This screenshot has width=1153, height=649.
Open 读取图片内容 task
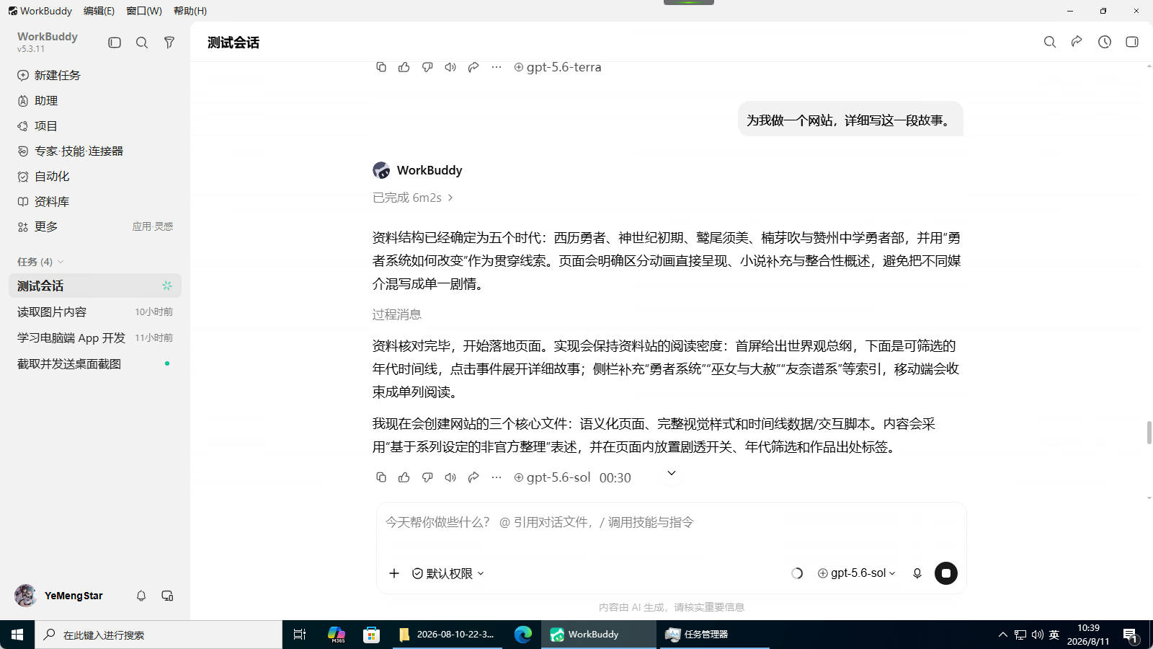(95, 312)
